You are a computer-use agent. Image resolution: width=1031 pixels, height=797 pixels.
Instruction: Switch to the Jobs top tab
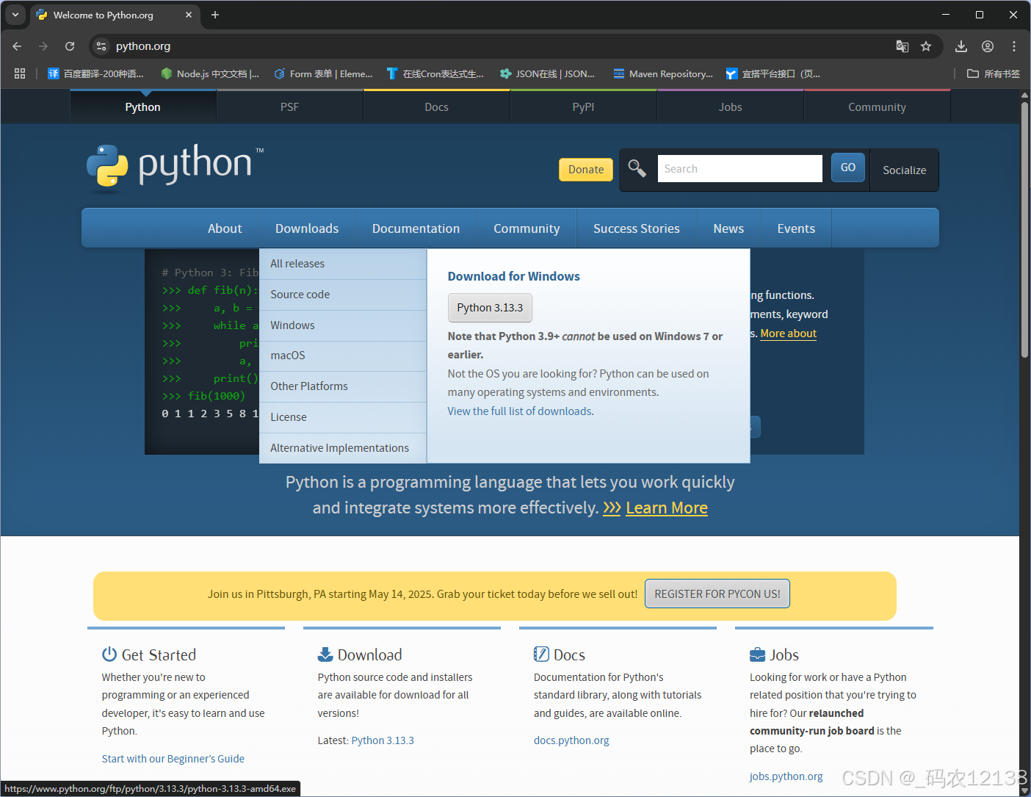coord(731,107)
